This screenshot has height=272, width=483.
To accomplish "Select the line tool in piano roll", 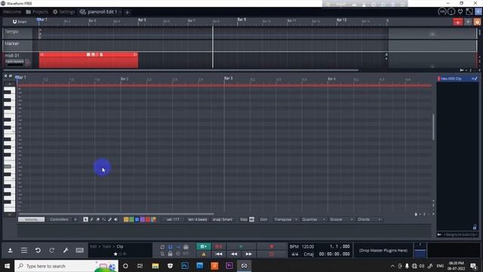I will click(104, 220).
